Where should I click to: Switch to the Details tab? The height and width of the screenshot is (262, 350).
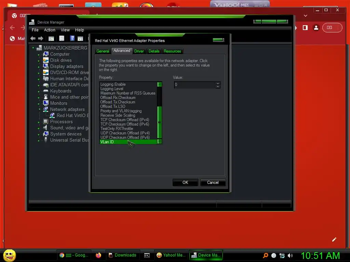pos(154,51)
